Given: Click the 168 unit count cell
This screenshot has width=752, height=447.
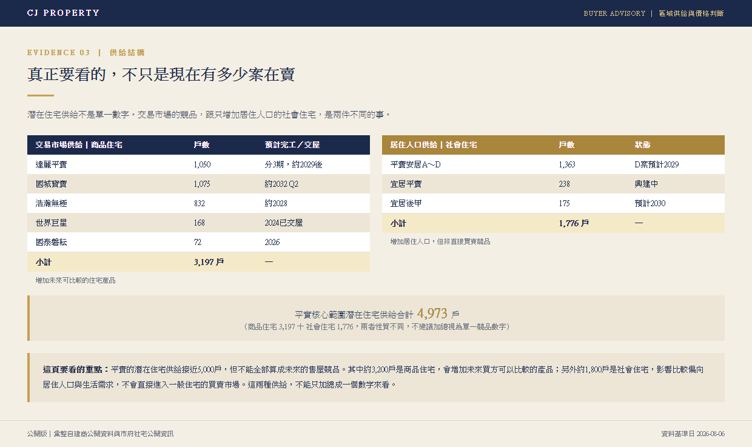Looking at the screenshot, I should [x=200, y=223].
